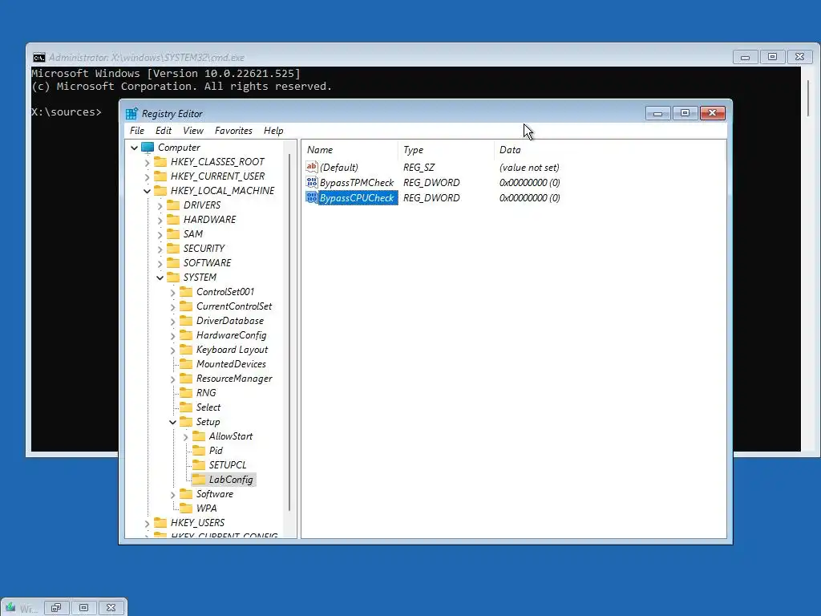Click the registry tree vertical scrollbar
The width and height of the screenshot is (821, 616).
click(x=289, y=333)
